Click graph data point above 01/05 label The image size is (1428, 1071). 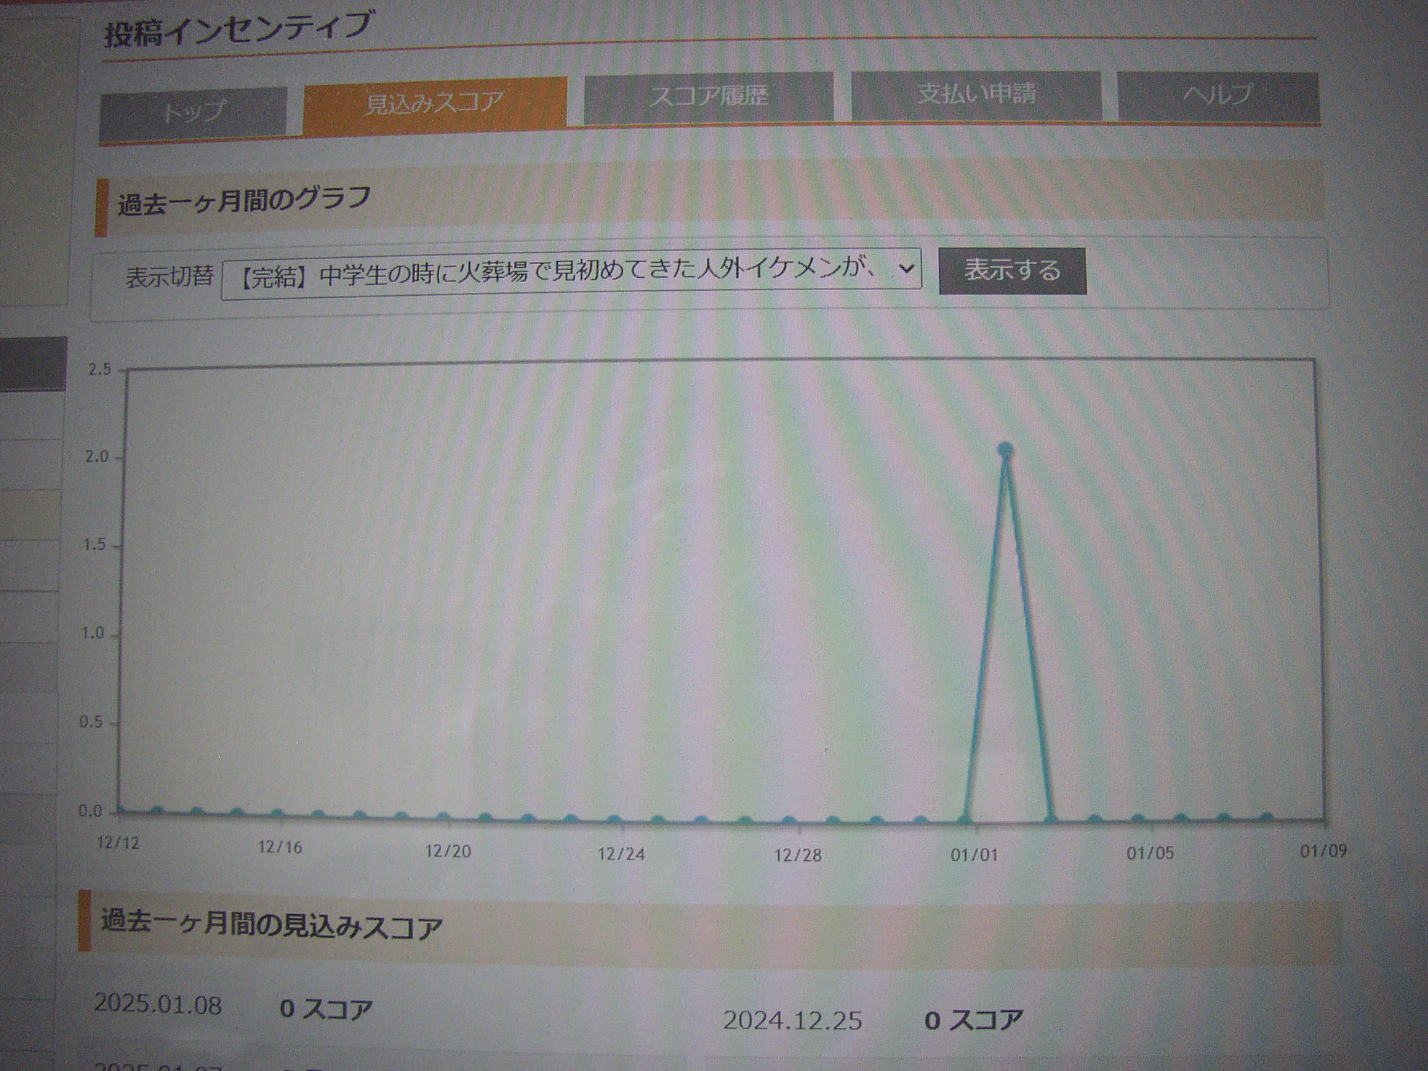pyautogui.click(x=1138, y=819)
